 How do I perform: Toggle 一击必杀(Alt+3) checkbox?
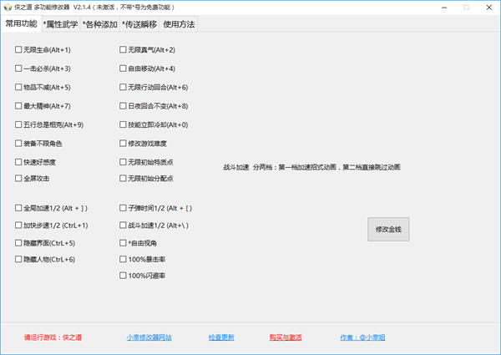18,68
